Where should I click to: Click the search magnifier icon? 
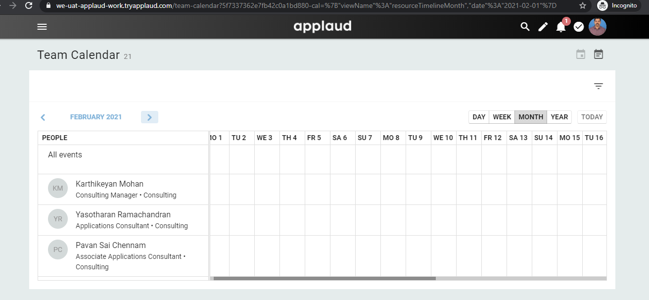pos(525,27)
